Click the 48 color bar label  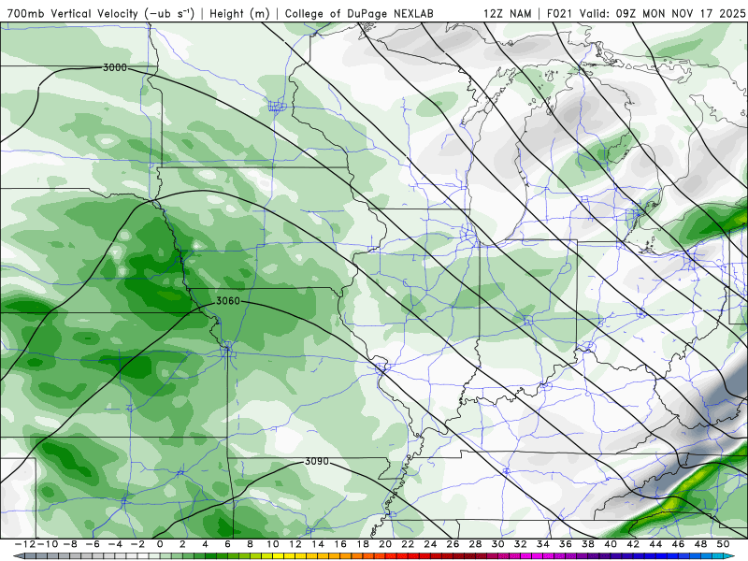click(x=700, y=544)
